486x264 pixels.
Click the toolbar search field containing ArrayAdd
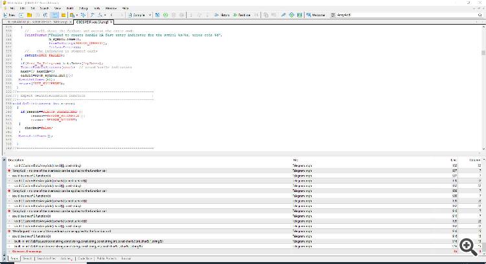point(406,15)
